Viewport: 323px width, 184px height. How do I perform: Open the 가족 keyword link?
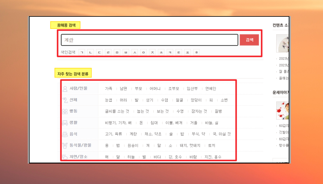(108, 88)
